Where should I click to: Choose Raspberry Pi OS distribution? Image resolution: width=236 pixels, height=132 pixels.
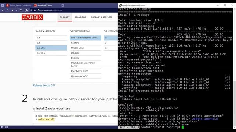coord(85,71)
